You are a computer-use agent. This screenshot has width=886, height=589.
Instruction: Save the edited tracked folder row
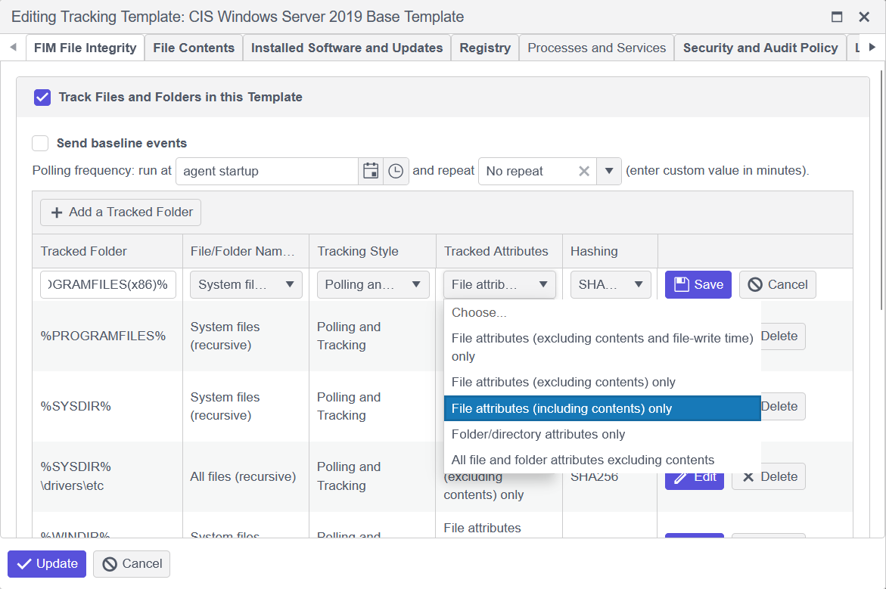click(698, 284)
